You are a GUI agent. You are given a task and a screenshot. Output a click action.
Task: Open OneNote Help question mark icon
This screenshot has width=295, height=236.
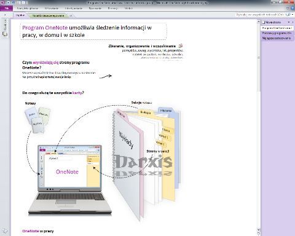point(293,9)
